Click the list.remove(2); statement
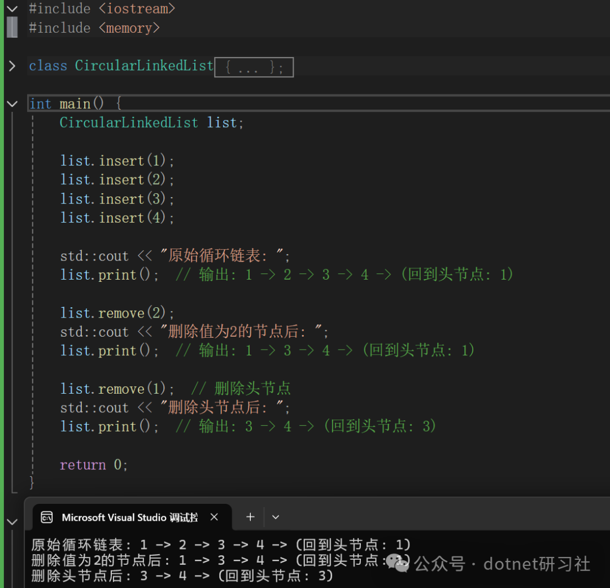This screenshot has width=610, height=588. coord(117,313)
